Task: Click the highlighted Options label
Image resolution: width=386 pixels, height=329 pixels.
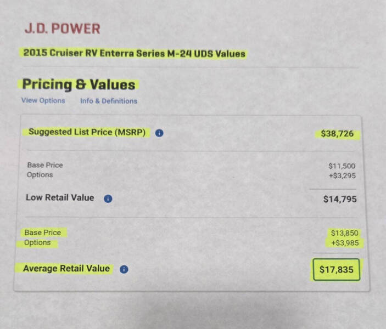Action: coord(38,242)
